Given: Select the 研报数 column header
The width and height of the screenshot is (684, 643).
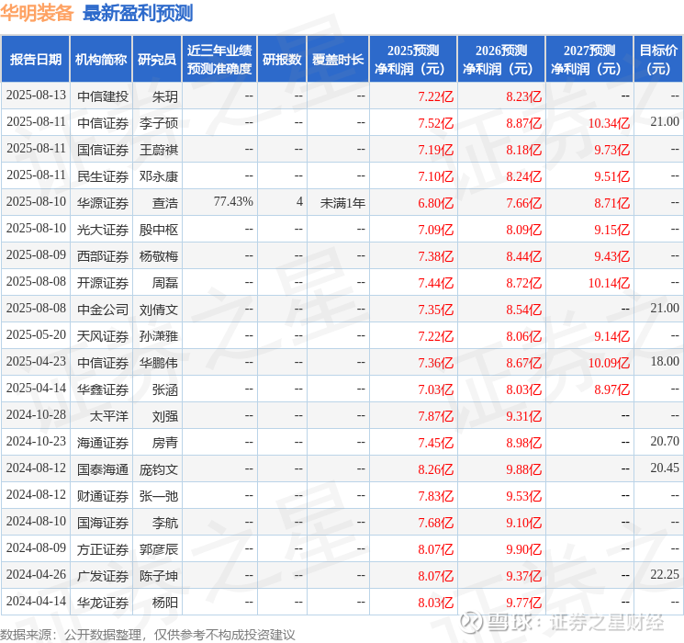Looking at the screenshot, I should click(282, 60).
